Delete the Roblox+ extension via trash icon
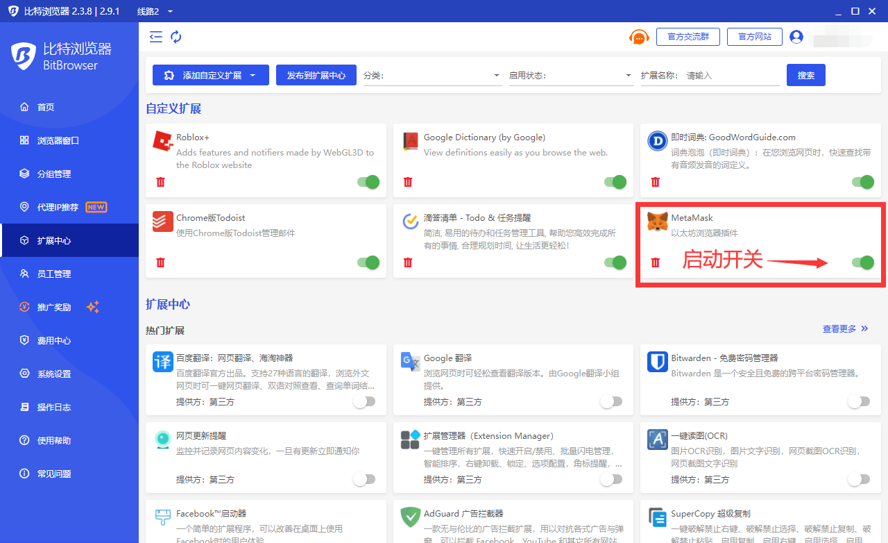Image resolution: width=888 pixels, height=543 pixels. click(161, 182)
